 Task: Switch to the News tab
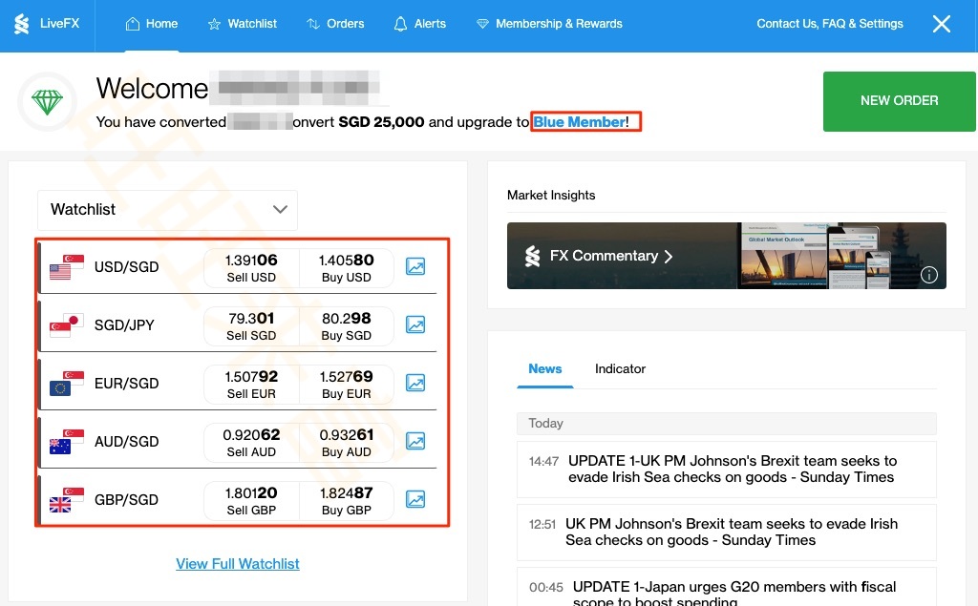pyautogui.click(x=545, y=369)
